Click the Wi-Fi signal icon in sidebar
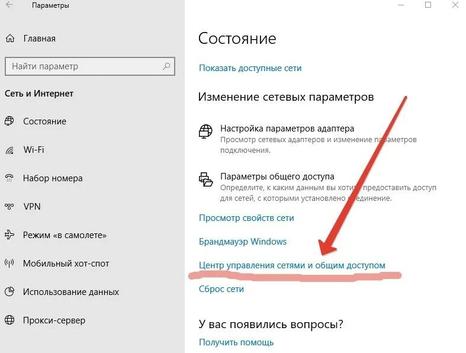Image resolution: width=466 pixels, height=353 pixels. pyautogui.click(x=9, y=150)
